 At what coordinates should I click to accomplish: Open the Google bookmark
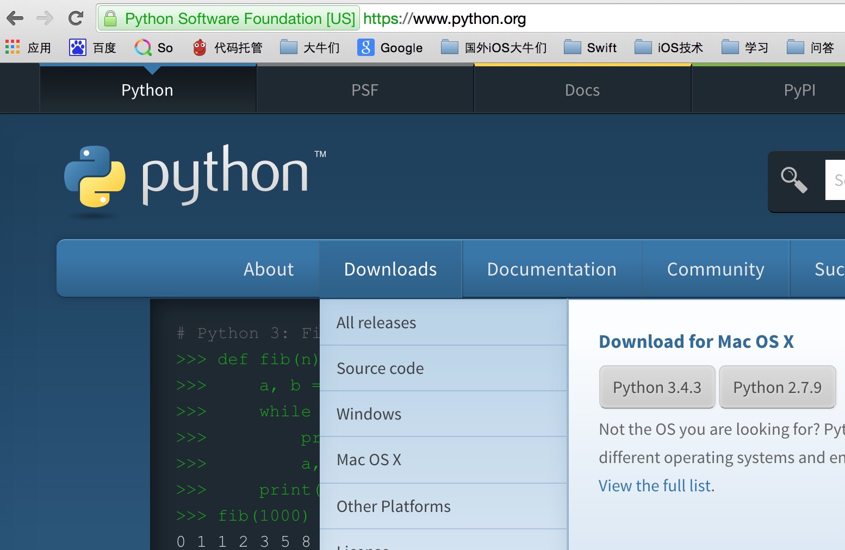(390, 47)
